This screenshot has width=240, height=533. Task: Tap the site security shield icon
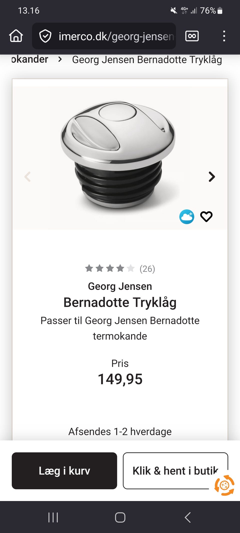click(x=45, y=36)
